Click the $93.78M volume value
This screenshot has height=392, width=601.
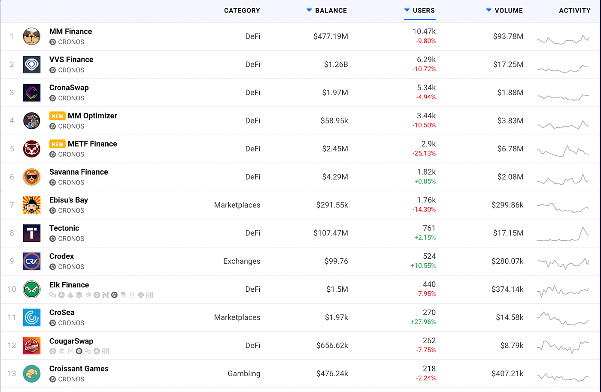point(508,36)
